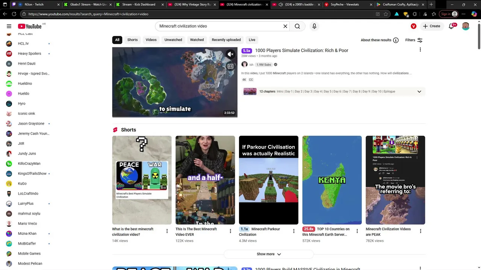Open the 'PEACE WAR' short thumbnail

pyautogui.click(x=142, y=180)
